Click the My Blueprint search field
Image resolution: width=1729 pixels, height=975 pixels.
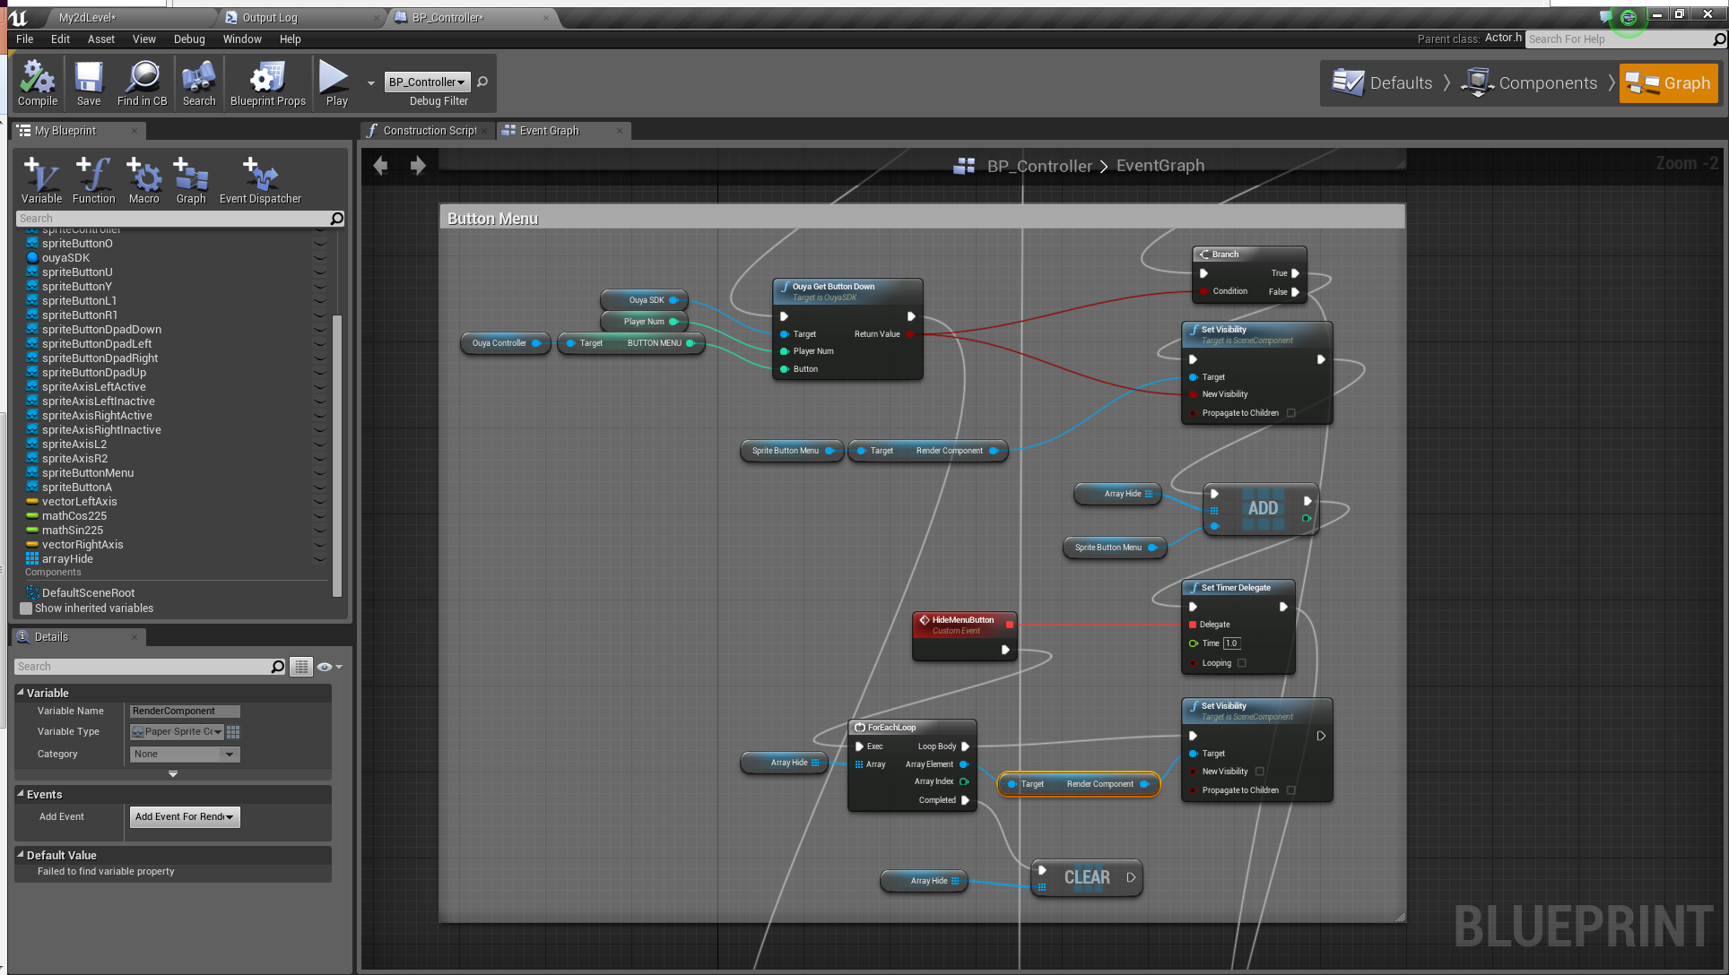172,219
